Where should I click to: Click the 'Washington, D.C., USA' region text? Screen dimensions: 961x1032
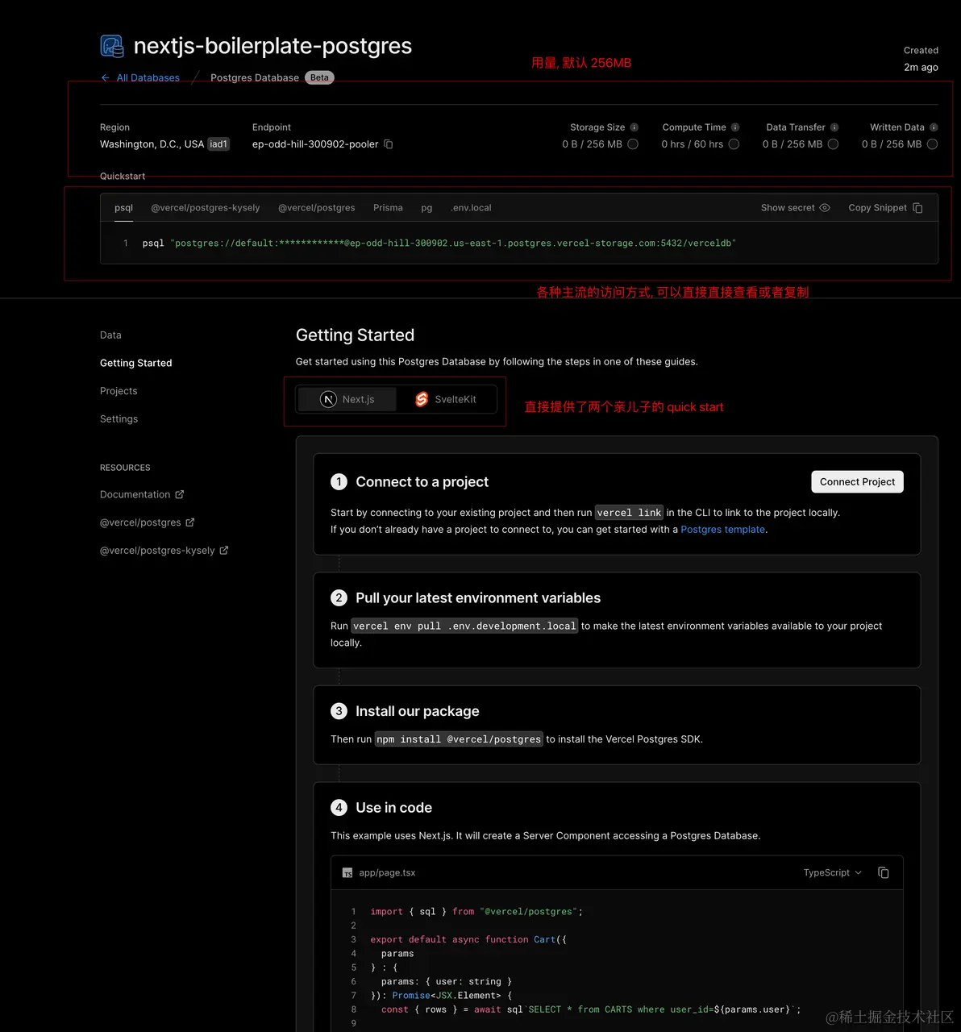152,144
